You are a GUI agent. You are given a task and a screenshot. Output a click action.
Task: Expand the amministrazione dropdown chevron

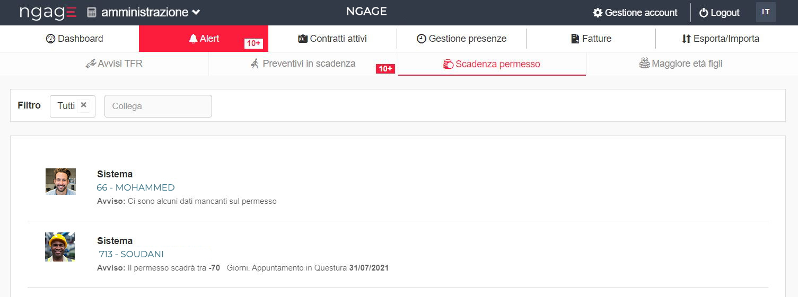pos(196,12)
